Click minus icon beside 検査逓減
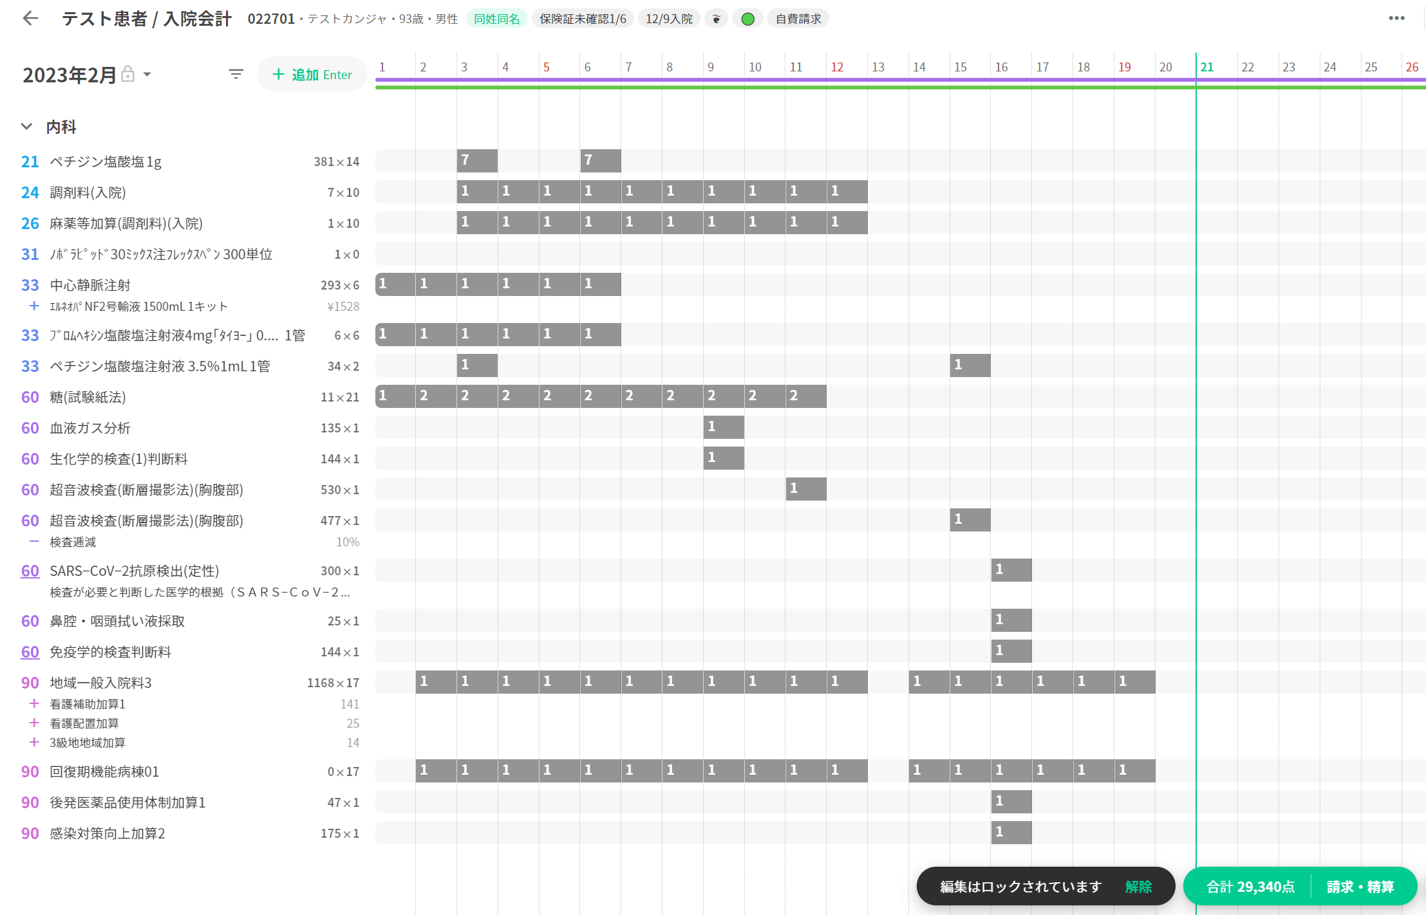Viewport: 1426px width, 915px height. (34, 542)
